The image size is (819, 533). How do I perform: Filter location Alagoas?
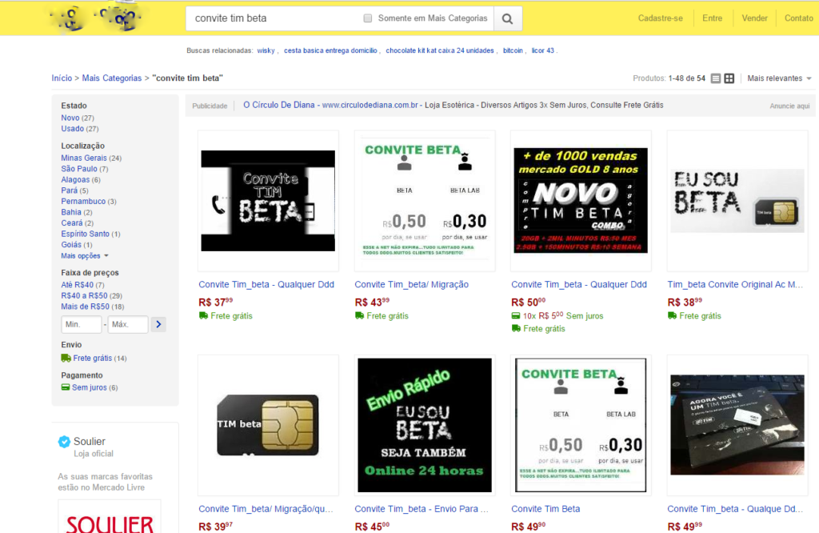click(x=75, y=180)
